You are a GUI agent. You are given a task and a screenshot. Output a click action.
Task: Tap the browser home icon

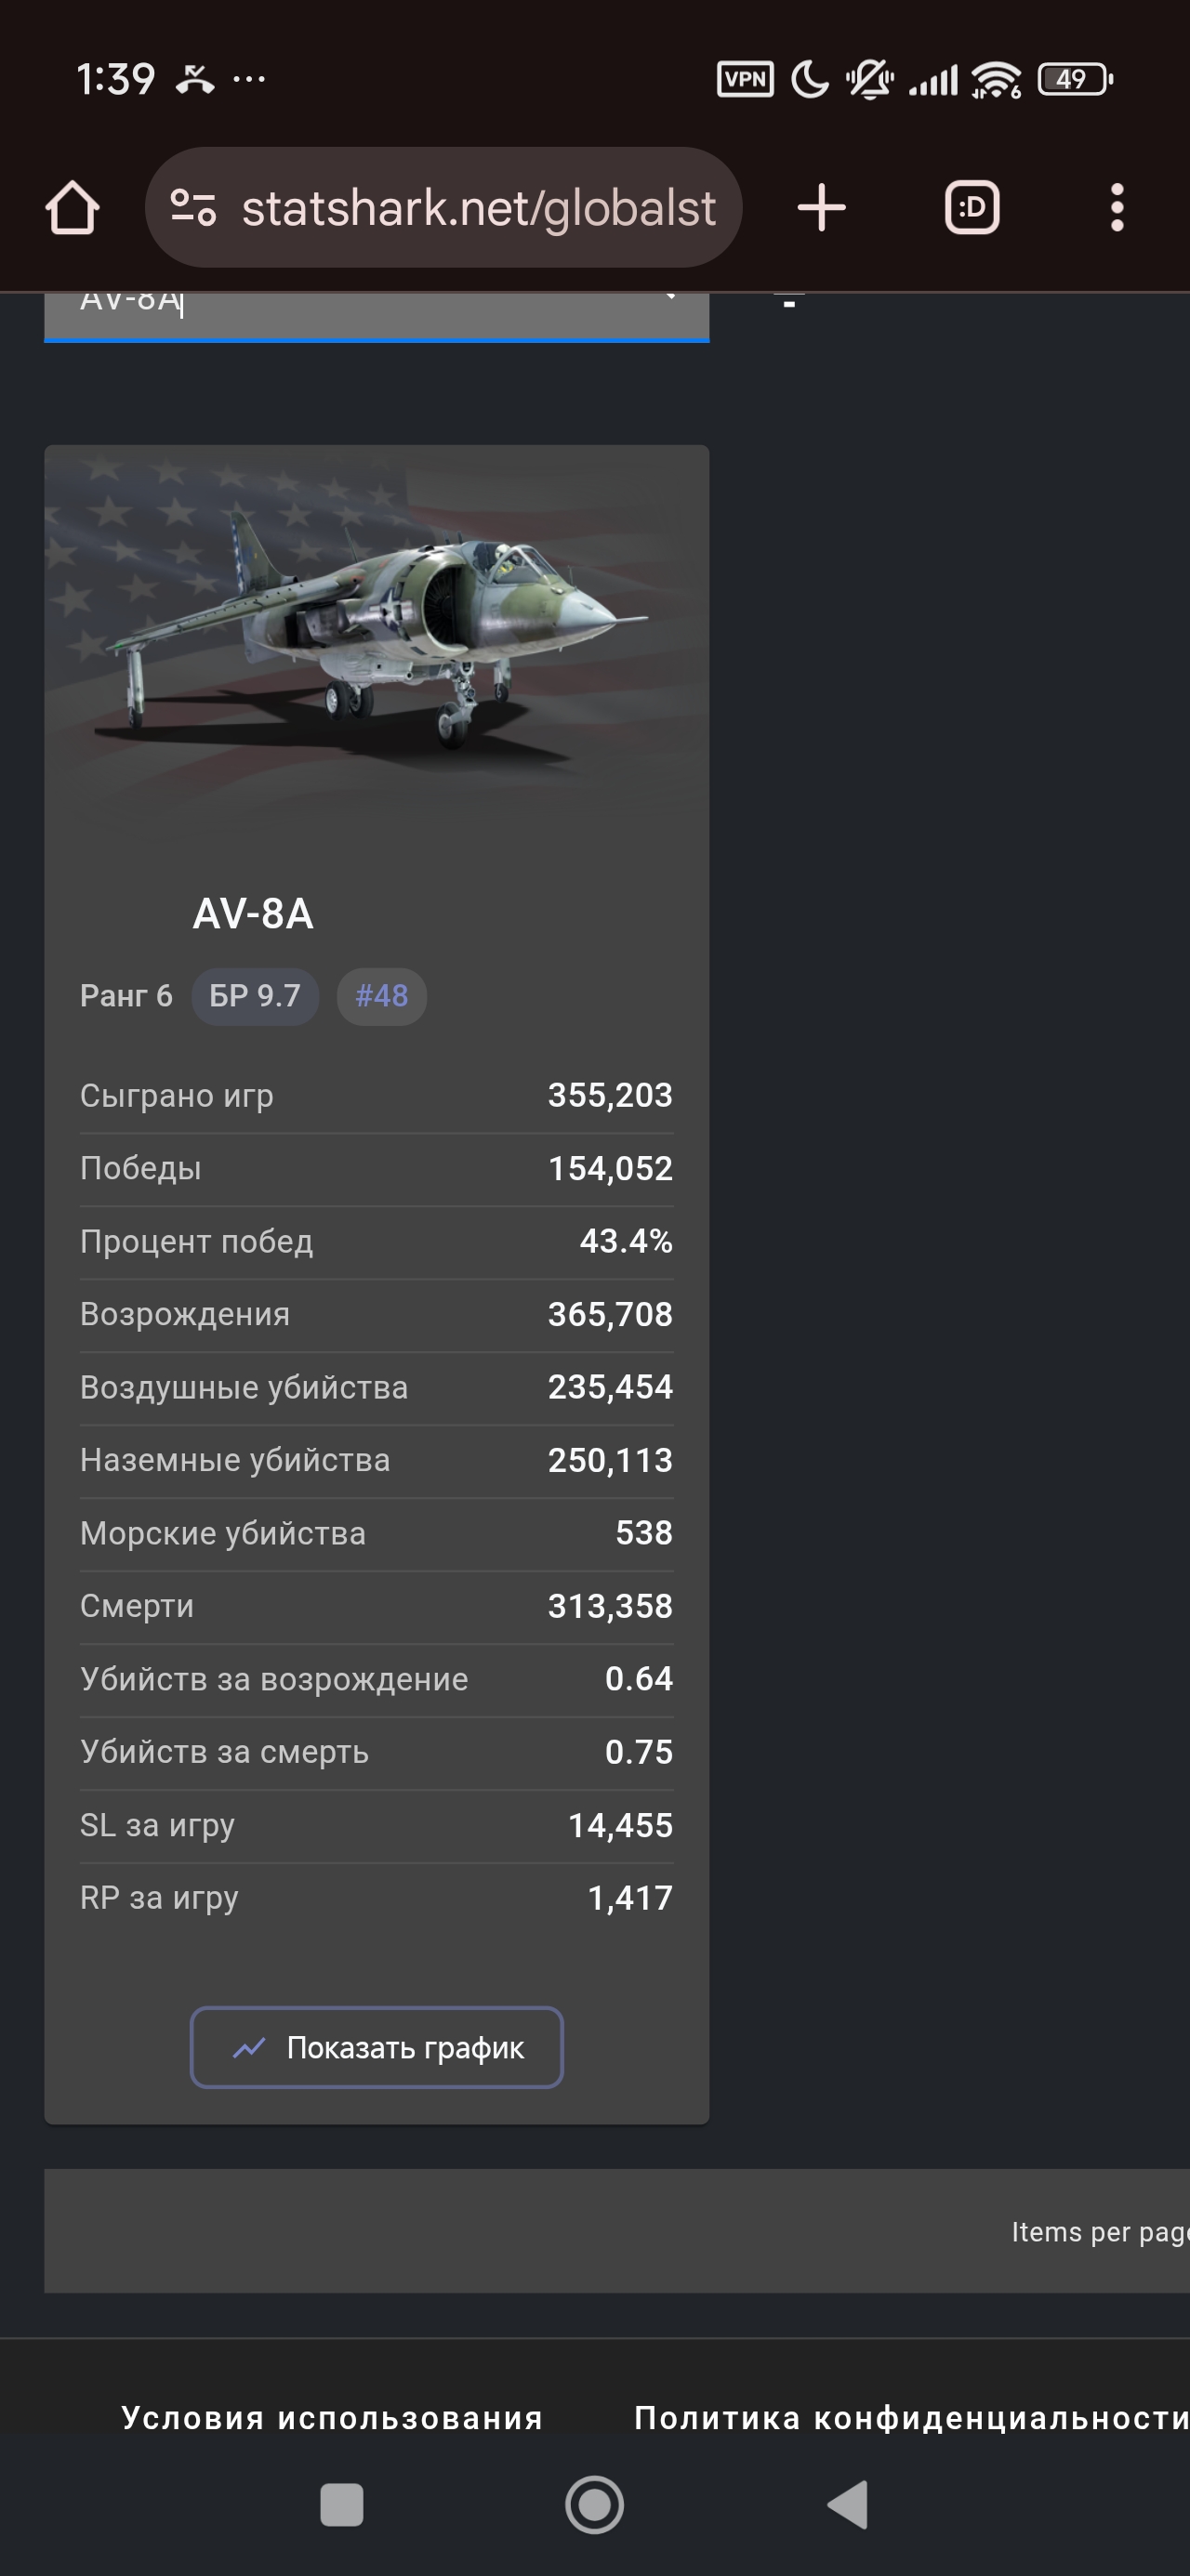[x=73, y=208]
